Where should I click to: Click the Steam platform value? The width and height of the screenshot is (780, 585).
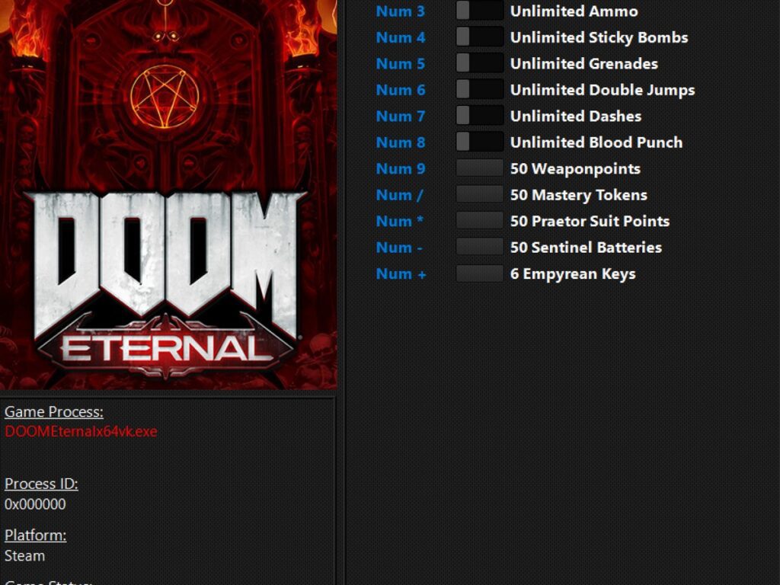click(24, 555)
